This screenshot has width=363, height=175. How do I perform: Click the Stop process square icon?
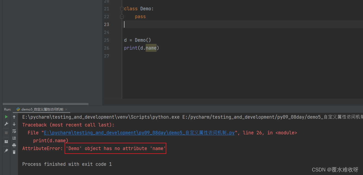[x=6, y=133]
